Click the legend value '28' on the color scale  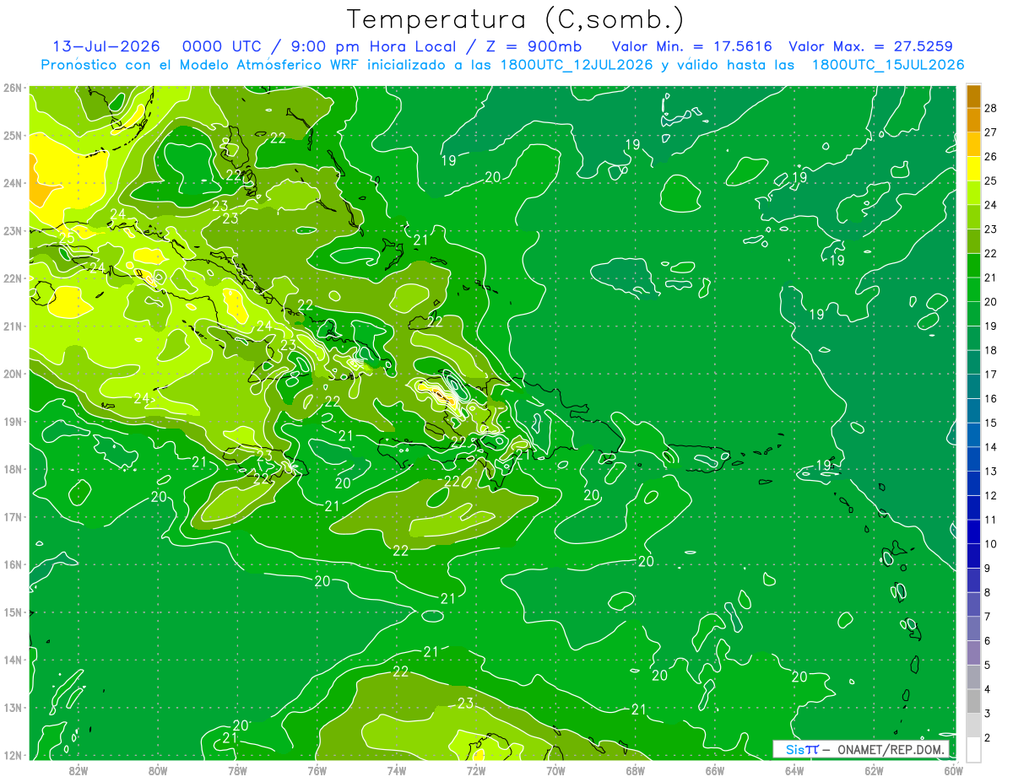pos(990,108)
